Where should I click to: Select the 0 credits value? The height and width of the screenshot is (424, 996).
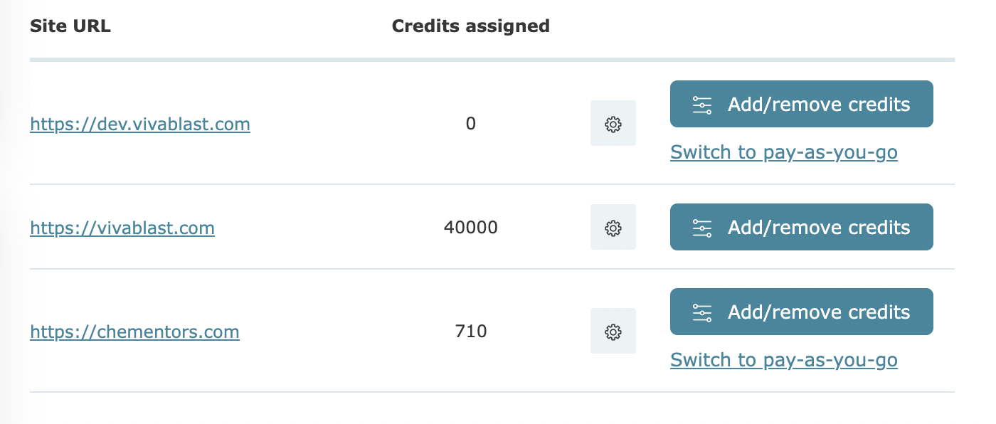[x=471, y=124]
